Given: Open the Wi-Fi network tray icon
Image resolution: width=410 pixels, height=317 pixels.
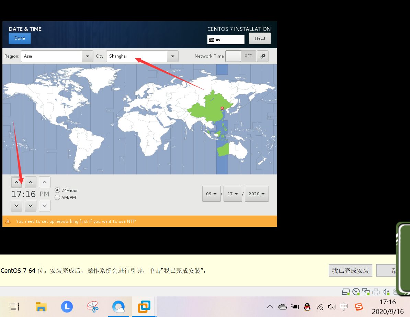Looking at the screenshot, I should click(320, 307).
